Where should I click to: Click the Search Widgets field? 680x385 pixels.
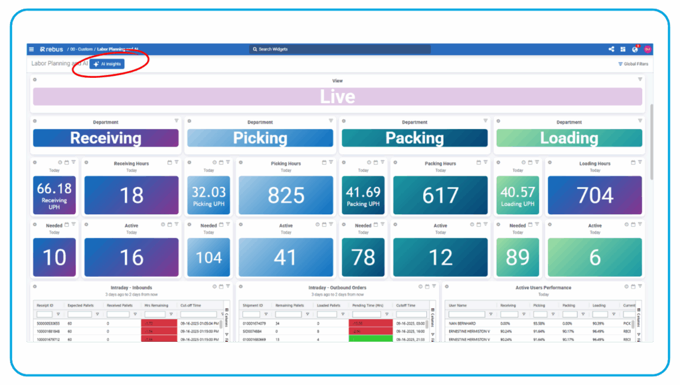tap(340, 49)
